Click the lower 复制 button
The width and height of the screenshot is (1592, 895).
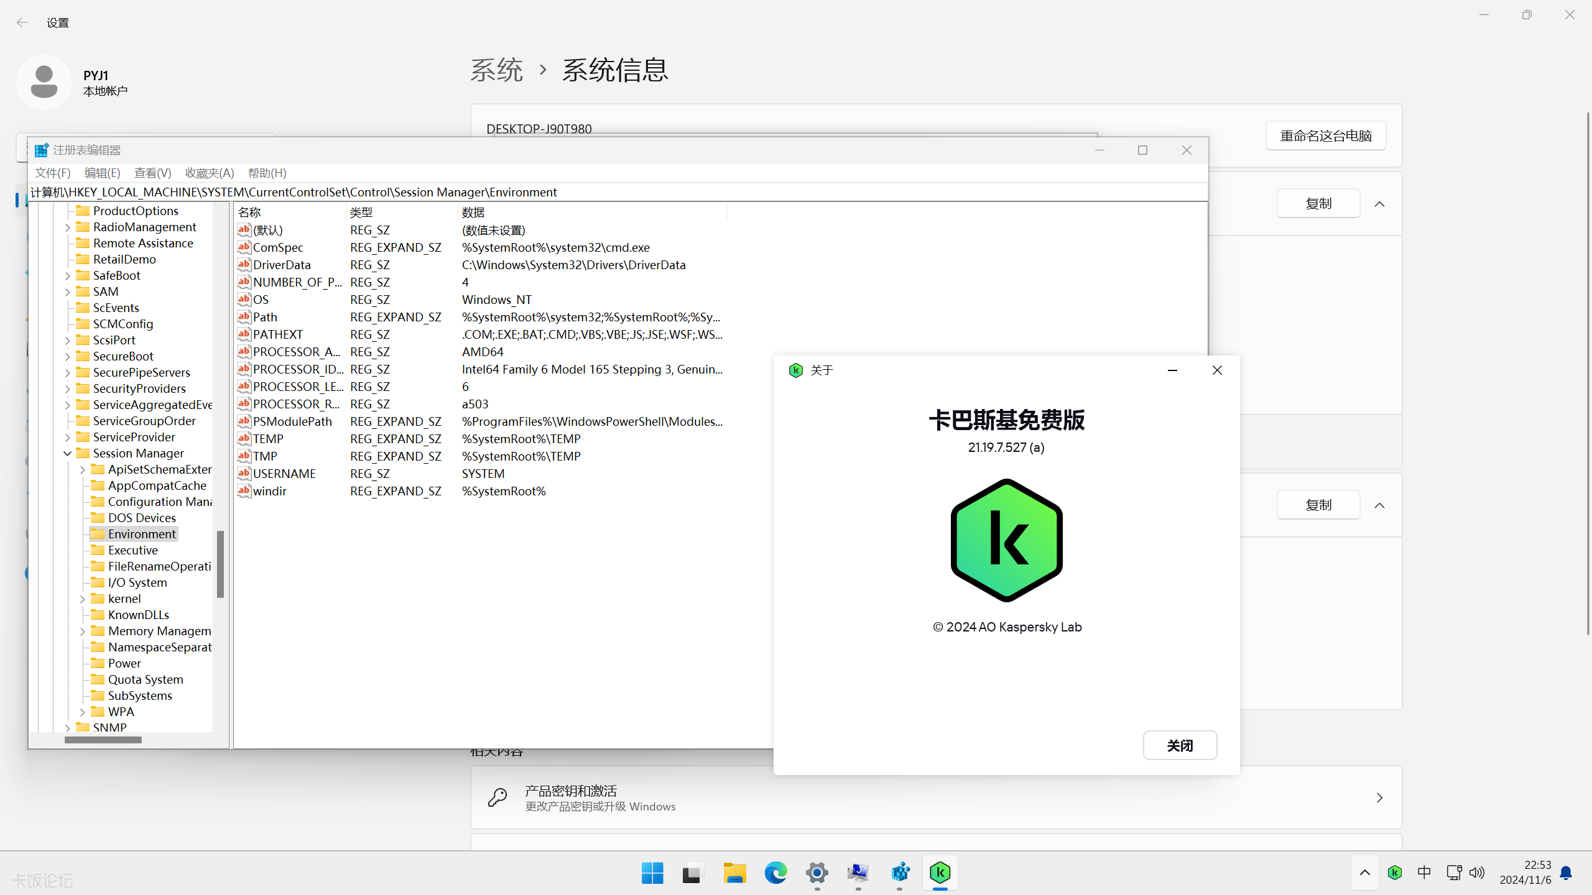point(1318,505)
